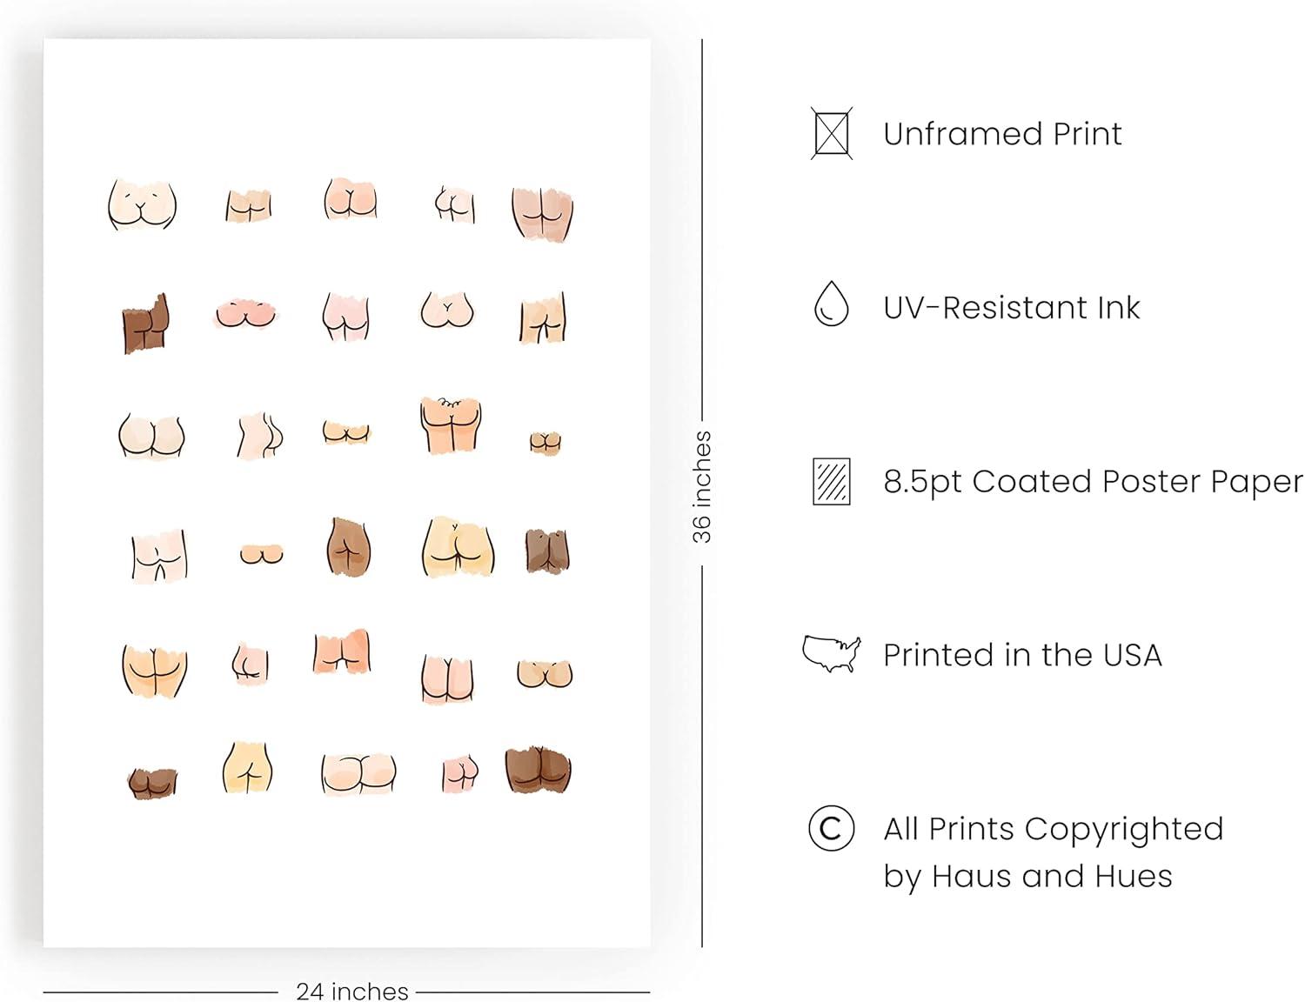Select the first illustration in the poster's second row
This screenshot has height=1002, width=1305.
click(x=144, y=324)
